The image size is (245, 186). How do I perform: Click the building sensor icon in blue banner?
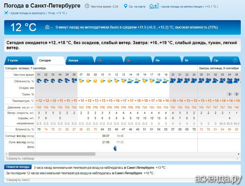coord(47,27)
